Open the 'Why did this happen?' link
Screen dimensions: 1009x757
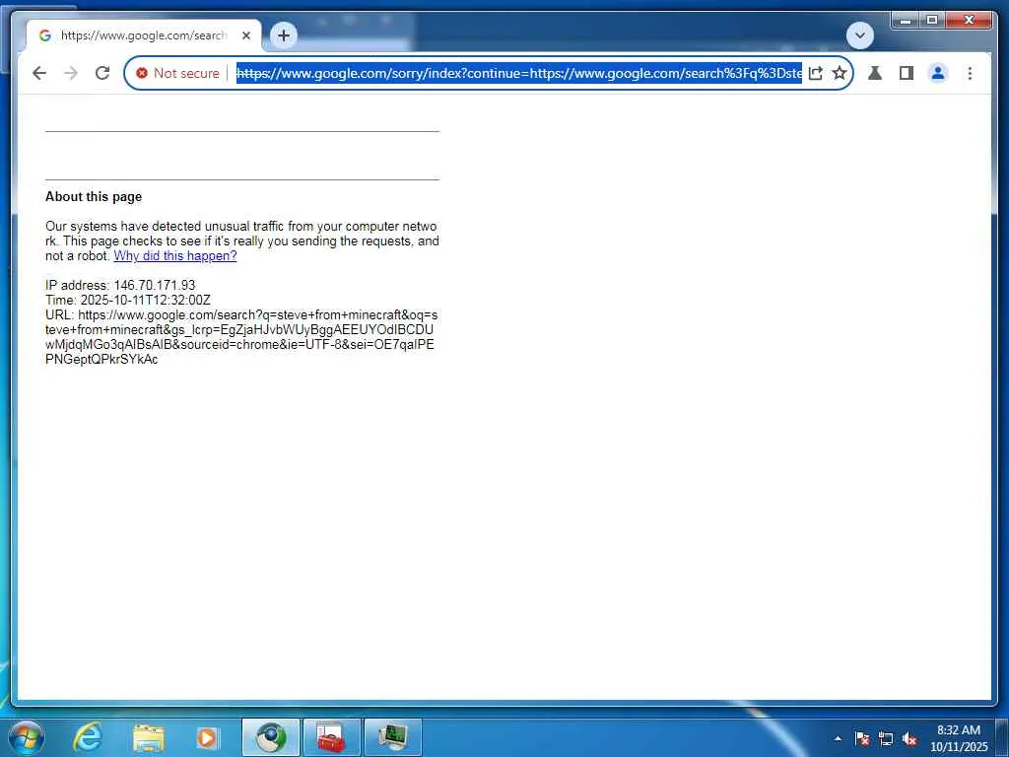pos(175,255)
